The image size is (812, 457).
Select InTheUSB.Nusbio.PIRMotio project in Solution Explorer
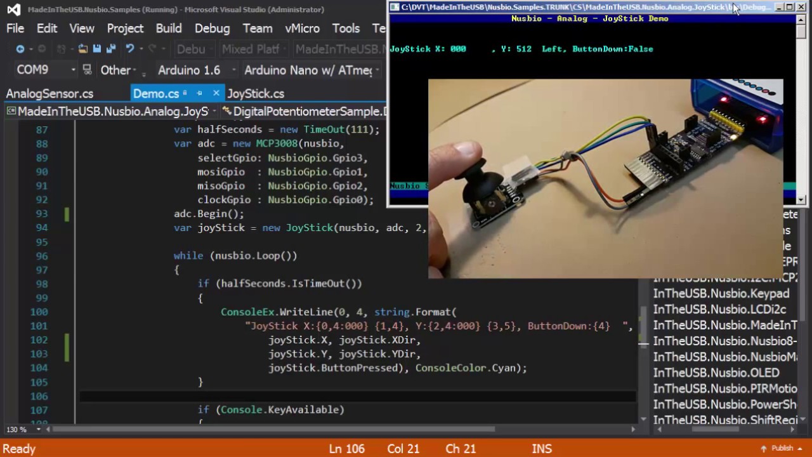coord(725,388)
